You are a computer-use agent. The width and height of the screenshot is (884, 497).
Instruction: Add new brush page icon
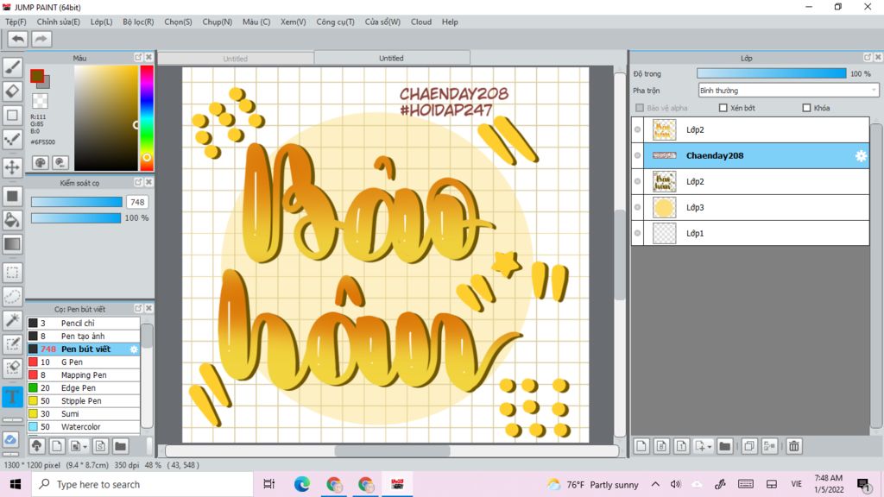[57, 446]
